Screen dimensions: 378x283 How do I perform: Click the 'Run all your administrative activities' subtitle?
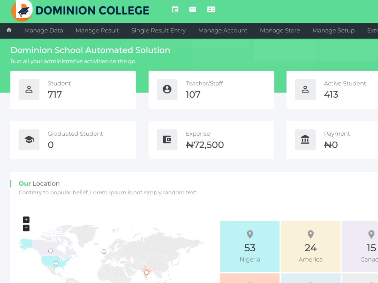(73, 62)
